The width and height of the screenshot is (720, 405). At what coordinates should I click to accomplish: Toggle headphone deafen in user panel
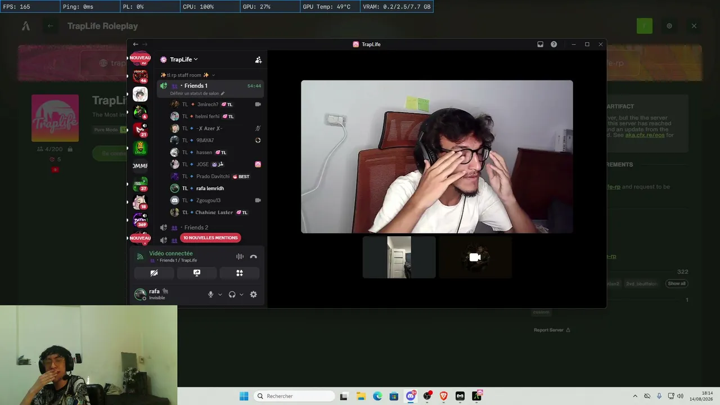click(x=232, y=294)
